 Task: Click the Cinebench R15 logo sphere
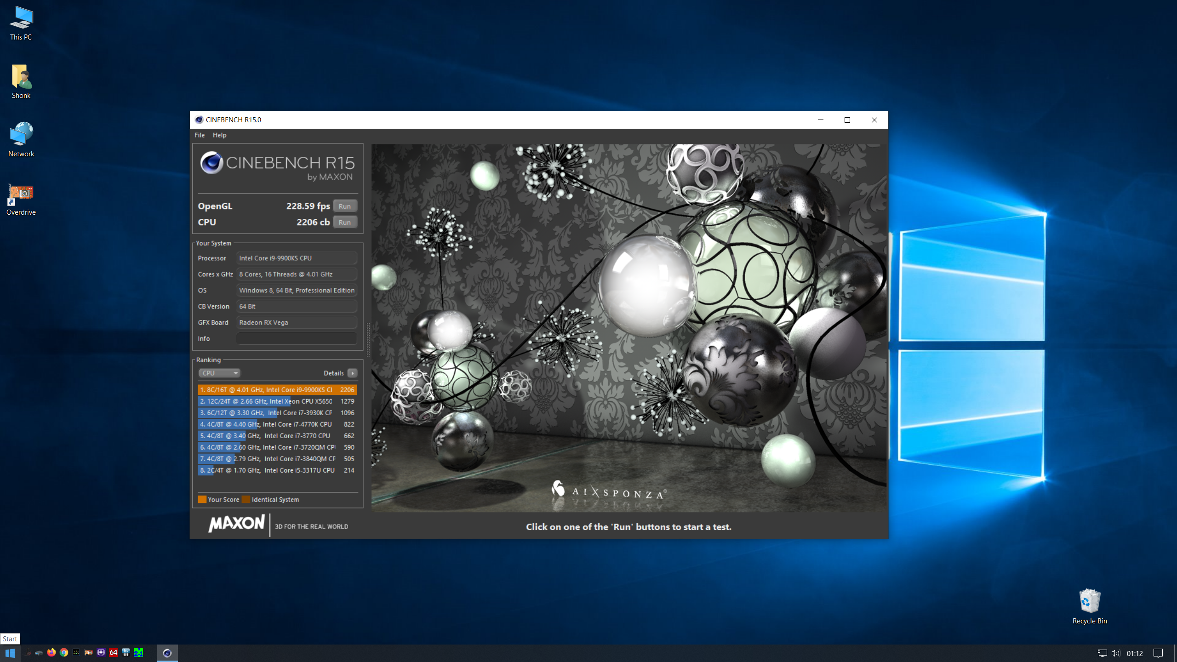(212, 162)
